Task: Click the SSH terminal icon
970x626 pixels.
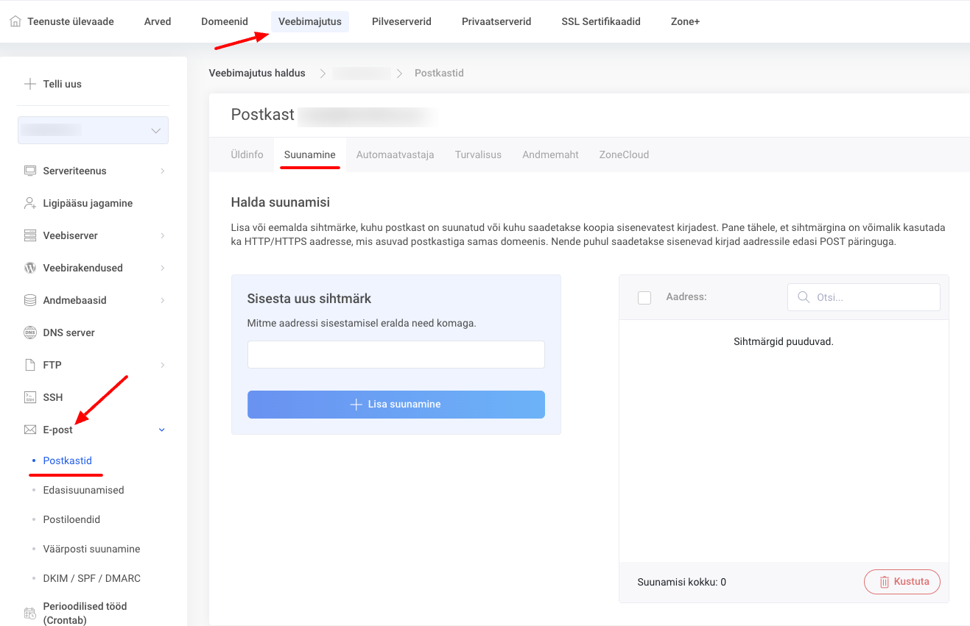Action: (30, 397)
